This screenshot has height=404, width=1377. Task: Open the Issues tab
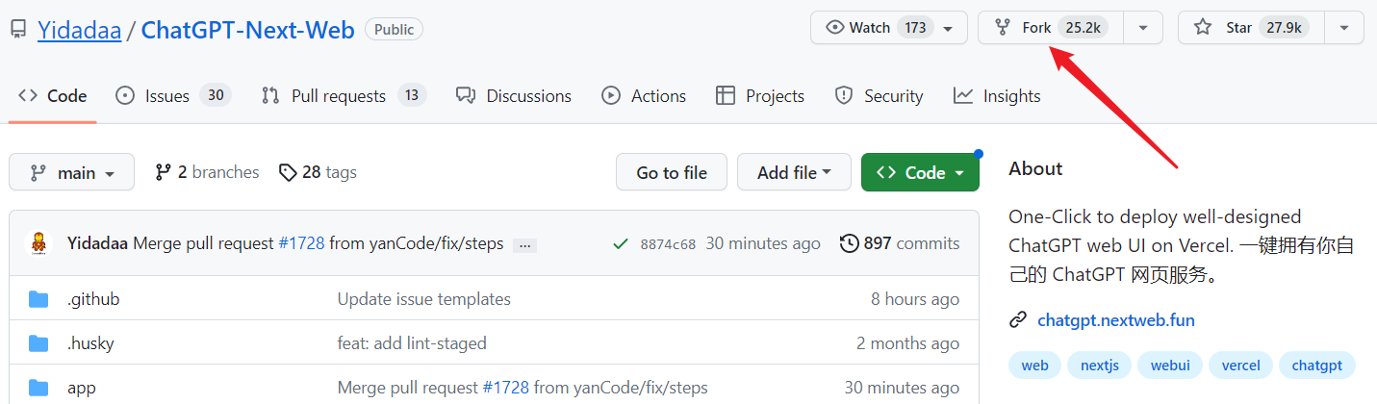pyautogui.click(x=173, y=96)
